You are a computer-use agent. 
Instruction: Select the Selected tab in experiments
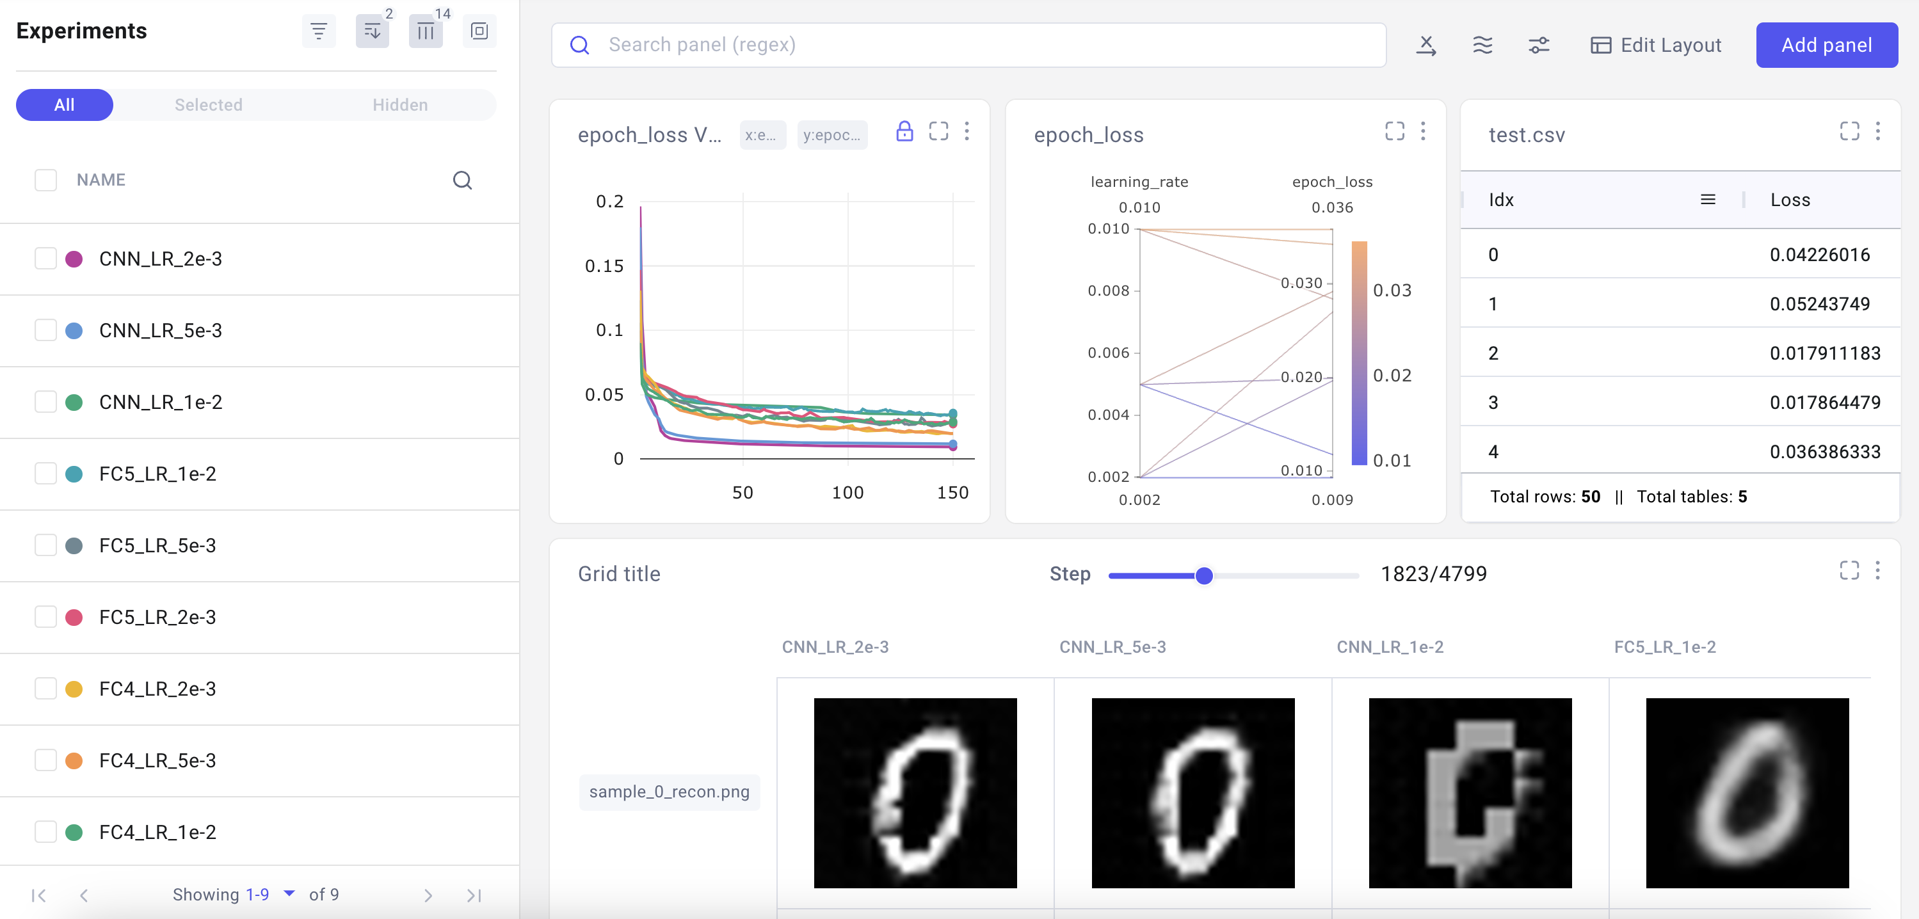tap(208, 104)
